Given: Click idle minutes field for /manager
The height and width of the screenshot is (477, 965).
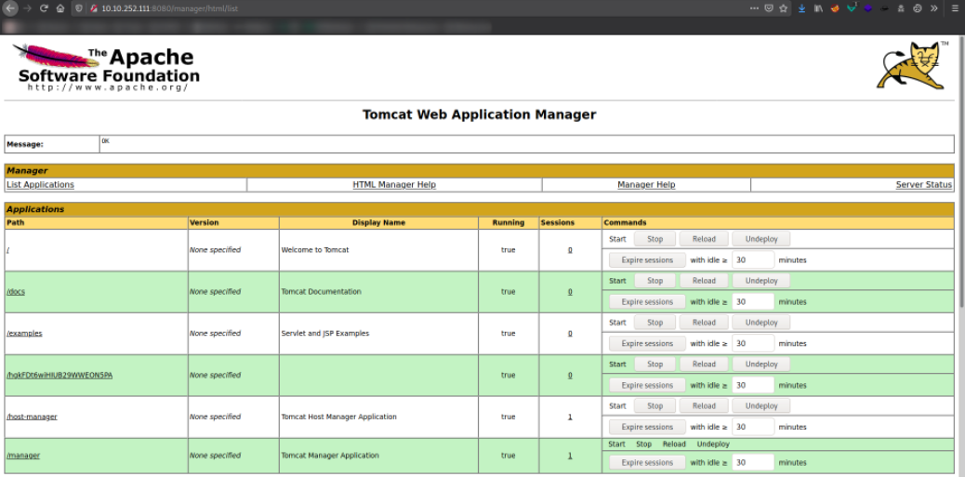Looking at the screenshot, I should pyautogui.click(x=753, y=463).
